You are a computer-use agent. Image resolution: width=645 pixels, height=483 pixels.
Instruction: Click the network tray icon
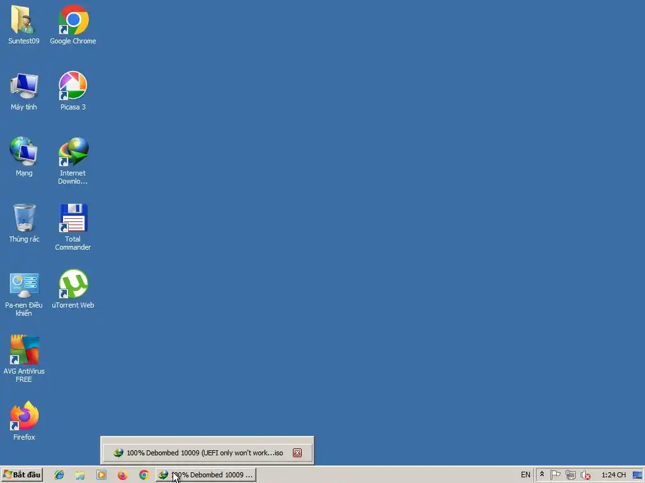(570, 475)
